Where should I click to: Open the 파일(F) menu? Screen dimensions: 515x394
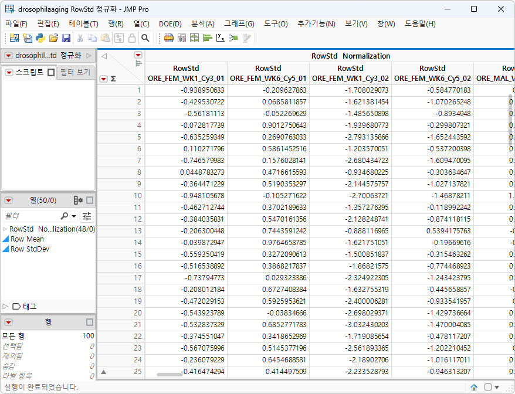(x=16, y=24)
